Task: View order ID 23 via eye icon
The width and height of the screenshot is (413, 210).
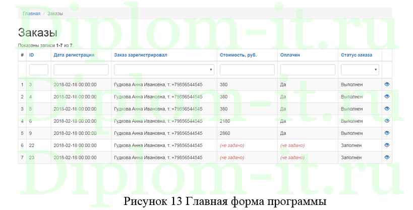Action: [x=387, y=157]
